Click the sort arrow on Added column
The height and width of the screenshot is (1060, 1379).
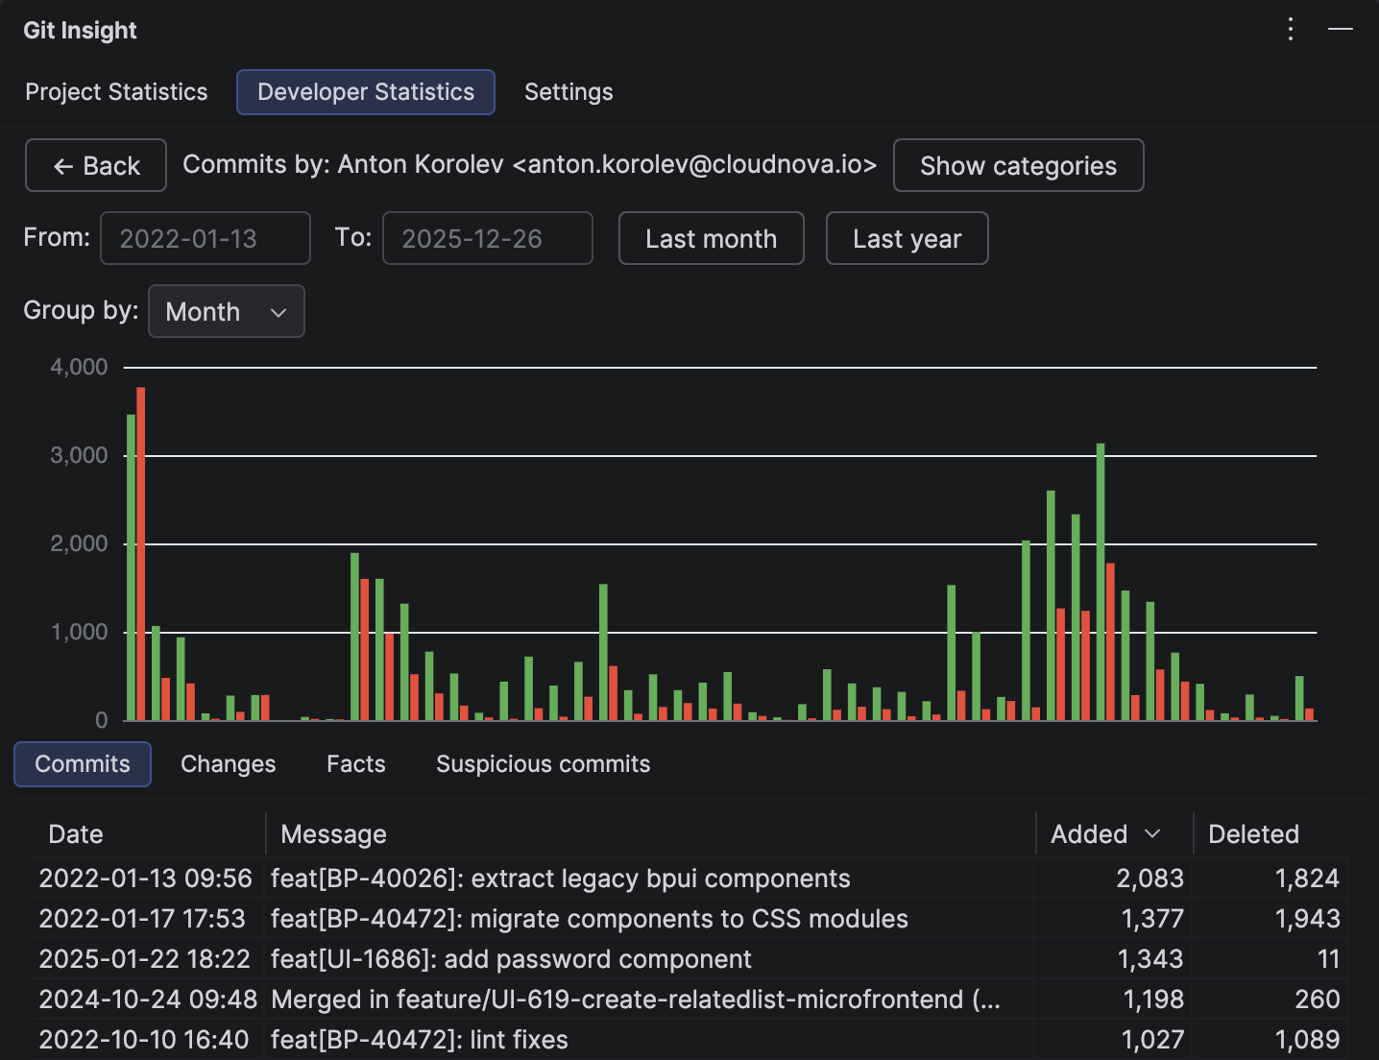1151,833
